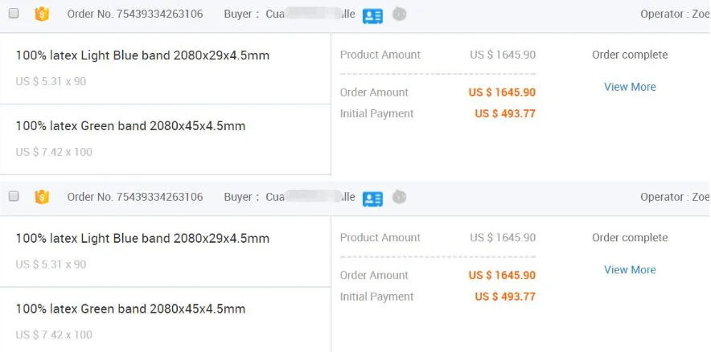711x352 pixels.
Task: Tick the checkbox for the first order
Action: [x=14, y=13]
